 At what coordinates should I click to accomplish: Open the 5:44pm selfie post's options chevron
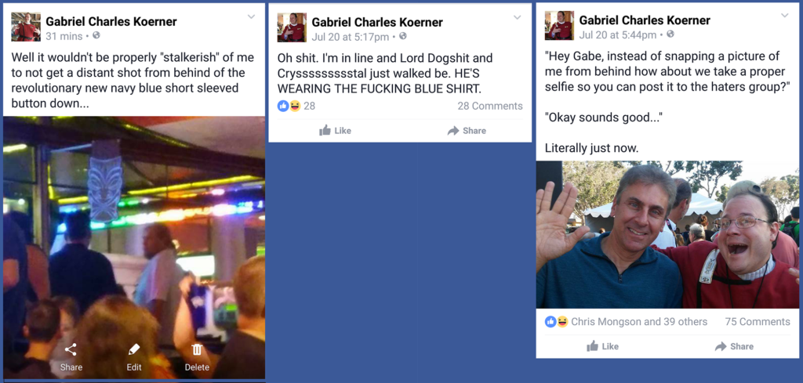tap(784, 16)
